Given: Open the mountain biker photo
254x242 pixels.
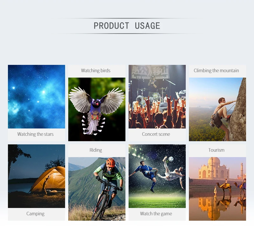Looking at the screenshot, I should (97, 189).
